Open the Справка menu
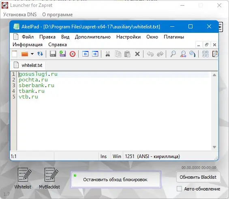 coord(58,45)
